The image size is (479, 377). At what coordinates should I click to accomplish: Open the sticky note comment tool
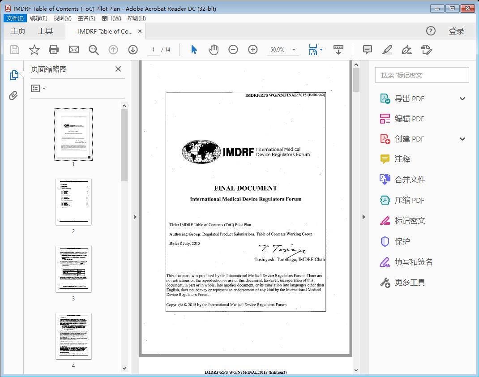point(367,49)
